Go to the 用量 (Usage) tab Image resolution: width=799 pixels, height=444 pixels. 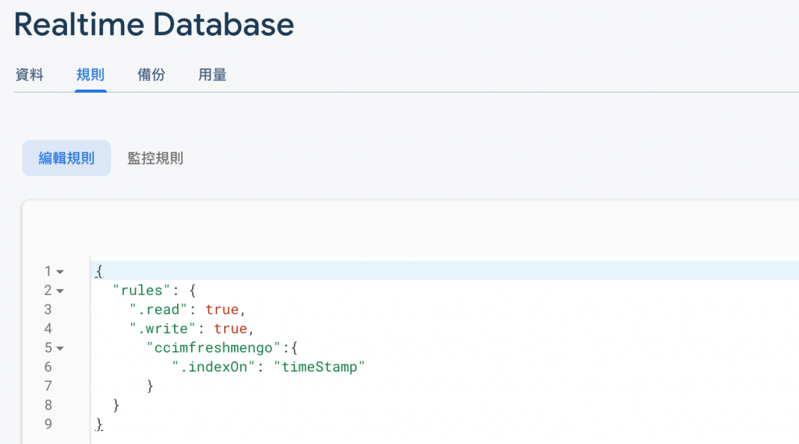[x=212, y=75]
